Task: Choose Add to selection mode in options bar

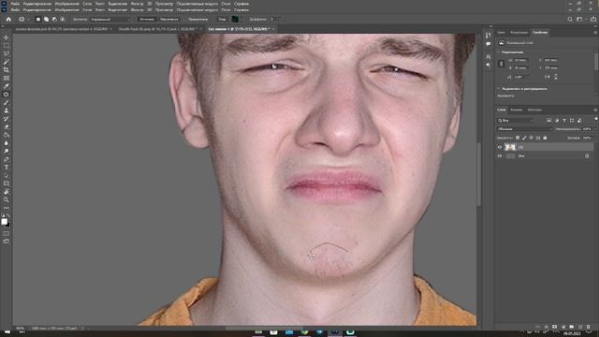Action: tap(46, 19)
